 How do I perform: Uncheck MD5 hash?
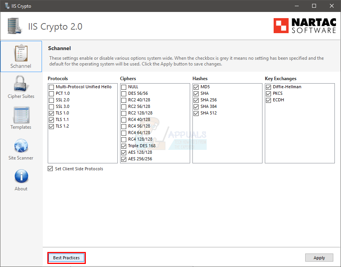coord(196,87)
